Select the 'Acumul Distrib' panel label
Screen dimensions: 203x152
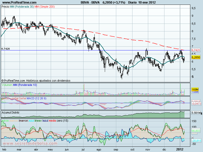pos(10,112)
